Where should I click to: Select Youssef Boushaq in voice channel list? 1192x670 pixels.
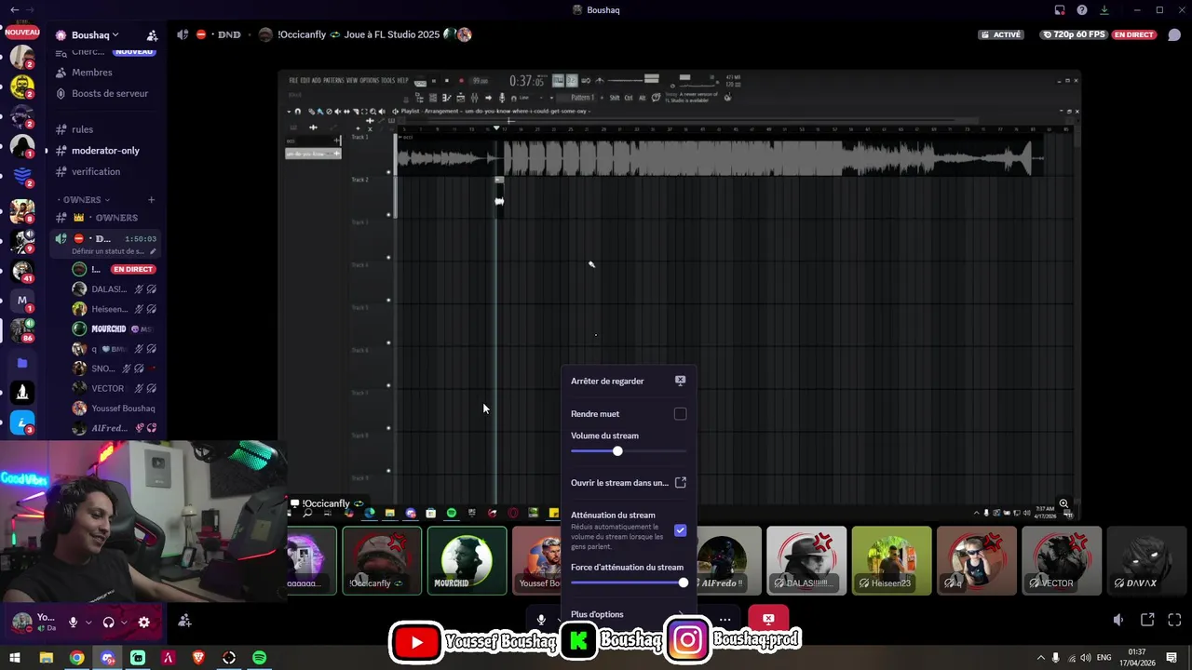[114, 409]
